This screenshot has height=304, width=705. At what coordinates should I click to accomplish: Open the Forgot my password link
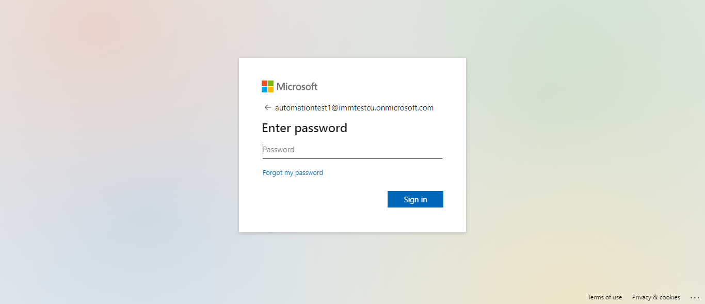[293, 173]
